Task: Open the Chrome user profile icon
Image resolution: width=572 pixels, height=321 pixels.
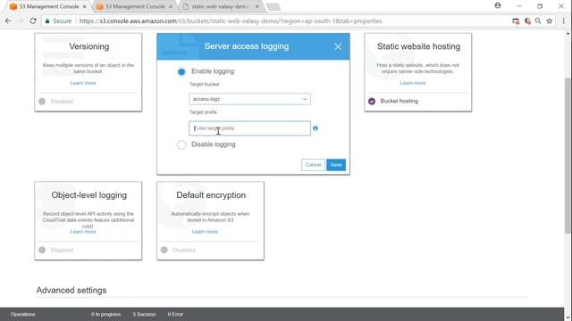Action: [x=498, y=5]
